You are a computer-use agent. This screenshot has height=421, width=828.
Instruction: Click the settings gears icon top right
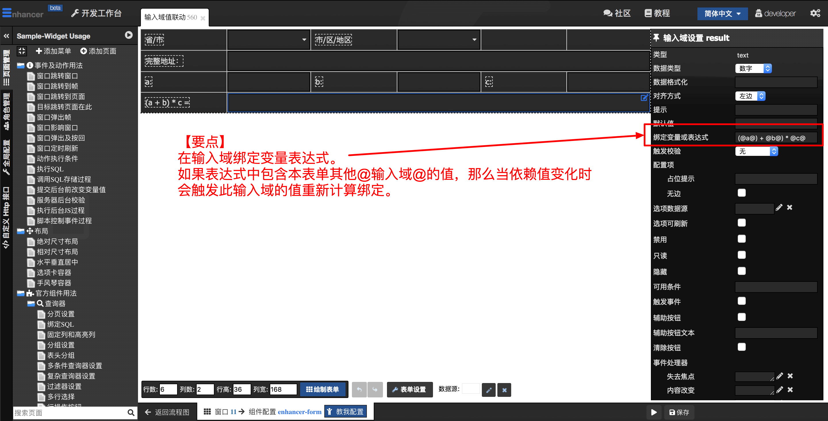coord(815,13)
